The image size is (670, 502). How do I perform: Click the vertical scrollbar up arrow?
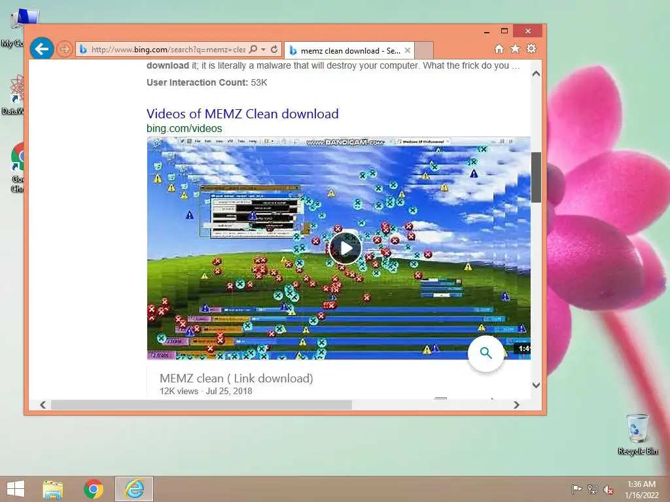pyautogui.click(x=537, y=74)
